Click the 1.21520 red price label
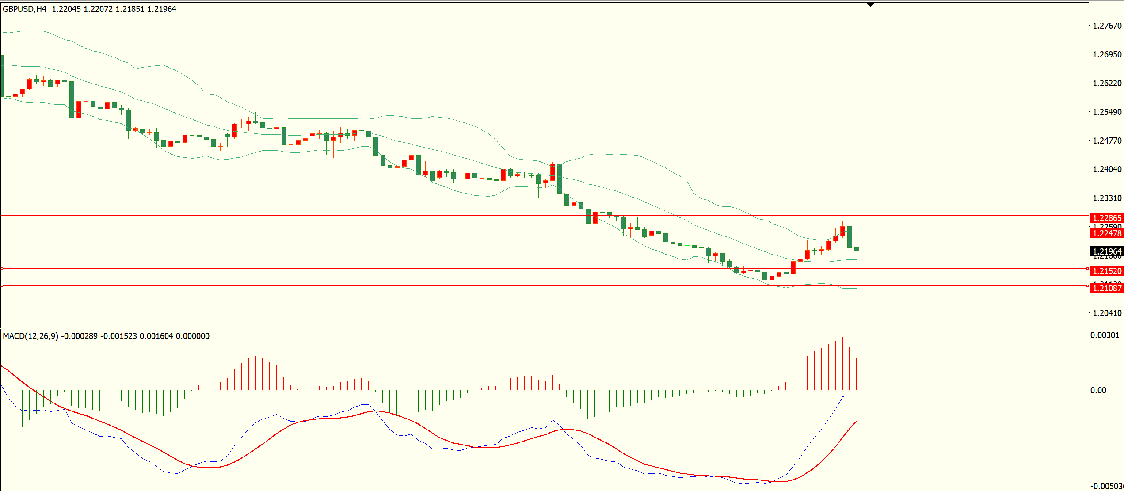Viewport: 1124px width, 491px height. tap(1106, 271)
